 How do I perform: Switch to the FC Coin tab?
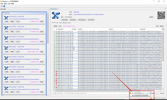pos(59,23)
